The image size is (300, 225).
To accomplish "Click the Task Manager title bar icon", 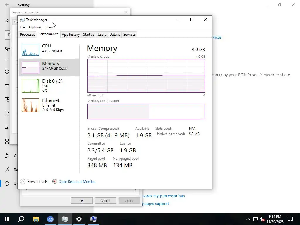I will (x=22, y=20).
